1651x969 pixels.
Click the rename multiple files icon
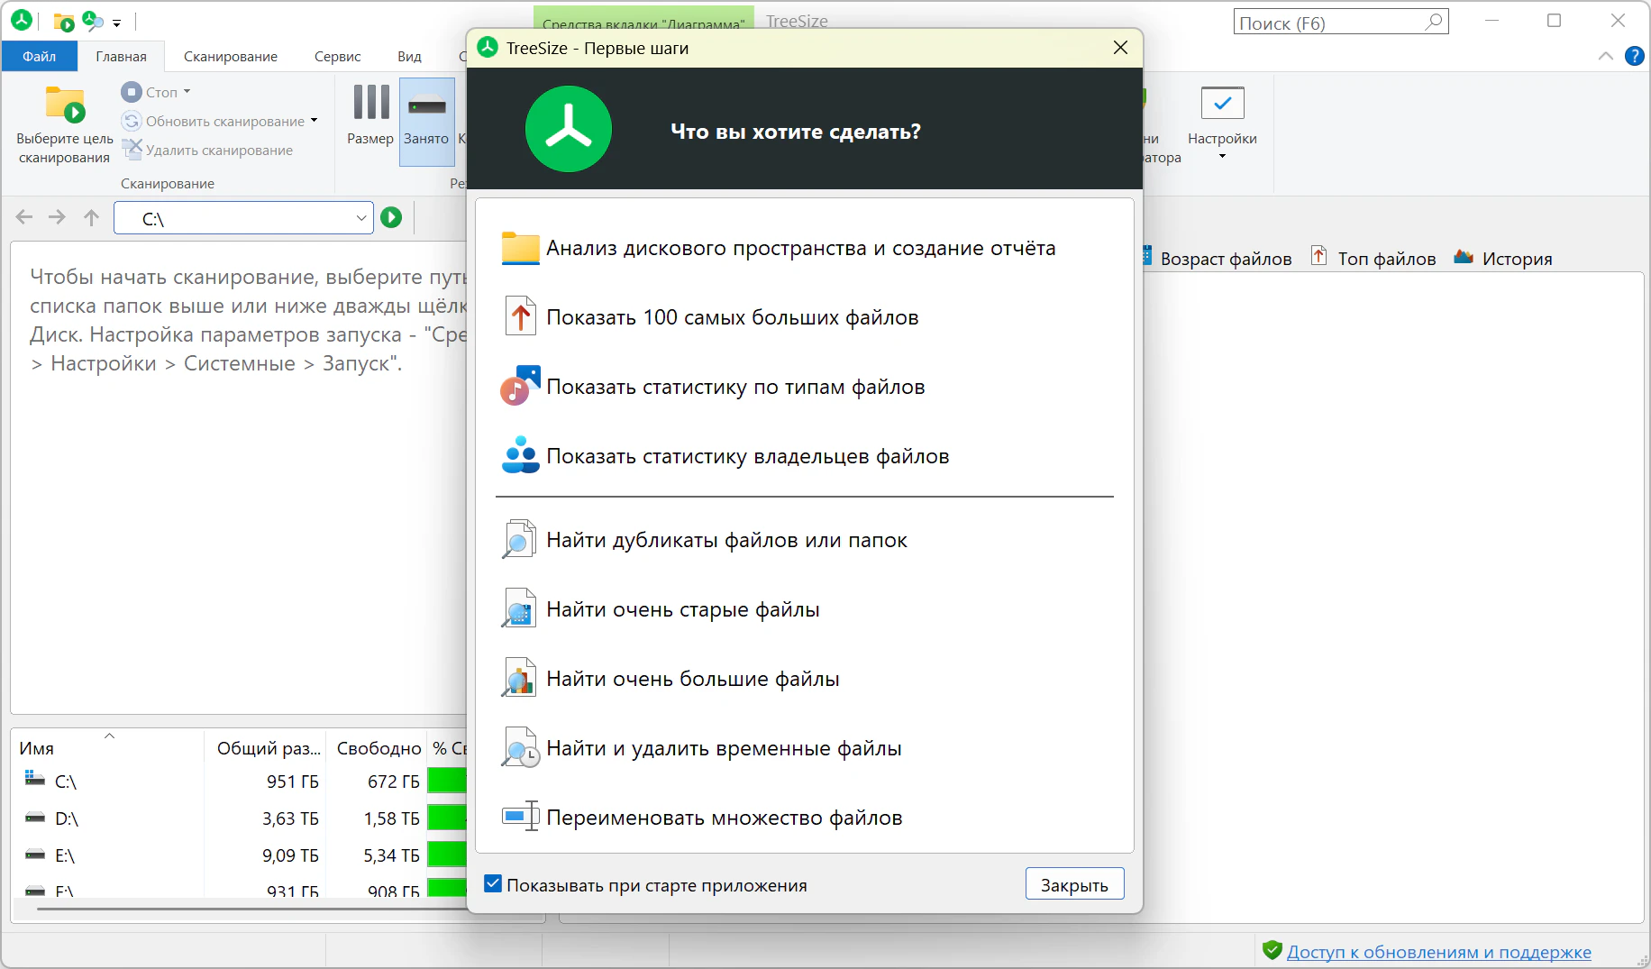[x=520, y=818]
